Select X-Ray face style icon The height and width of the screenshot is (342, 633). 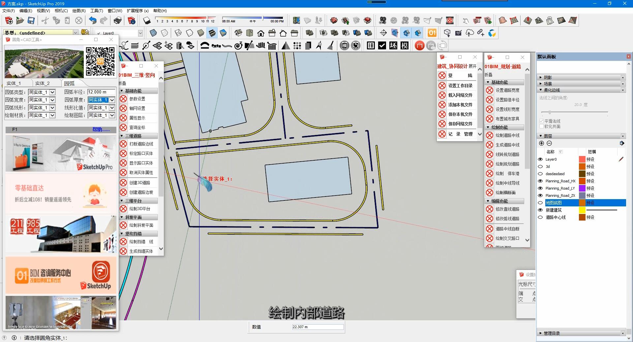153,33
